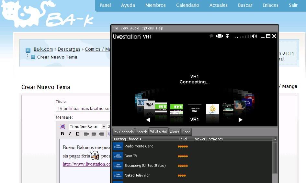Screen dimensions: 306x183
Task: Switch to the Alerts tab
Action: 175,132
